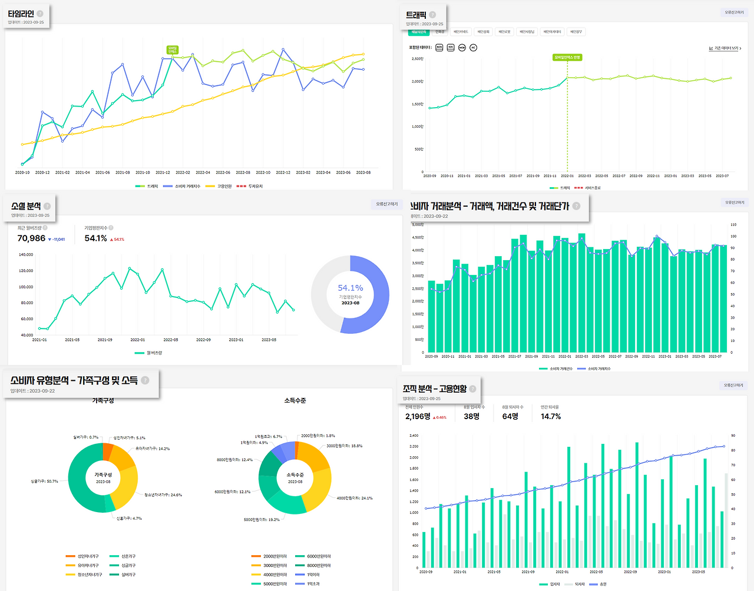The image size is (754, 591).
Task: Toggle 실버가구 legend in family chart
Action: coord(123,575)
